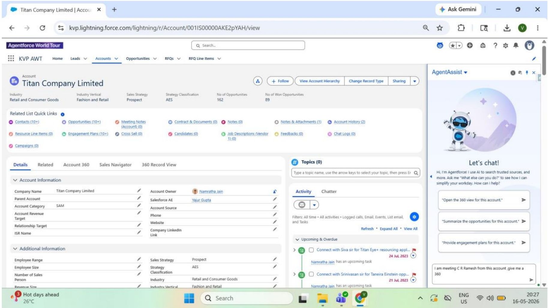The image size is (548, 308).
Task: Open more actions dropdown next to Sharing
Action: coord(415,81)
